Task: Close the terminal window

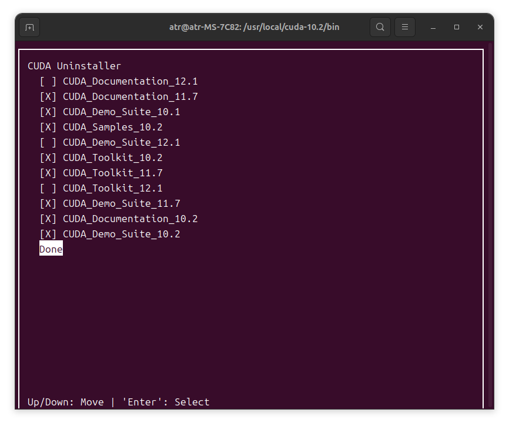Action: click(480, 27)
